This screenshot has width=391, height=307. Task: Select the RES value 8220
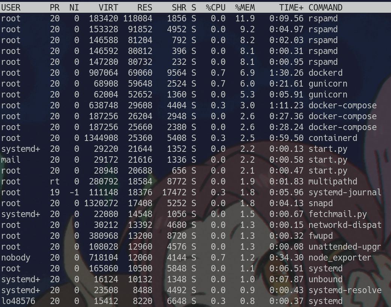(x=143, y=301)
